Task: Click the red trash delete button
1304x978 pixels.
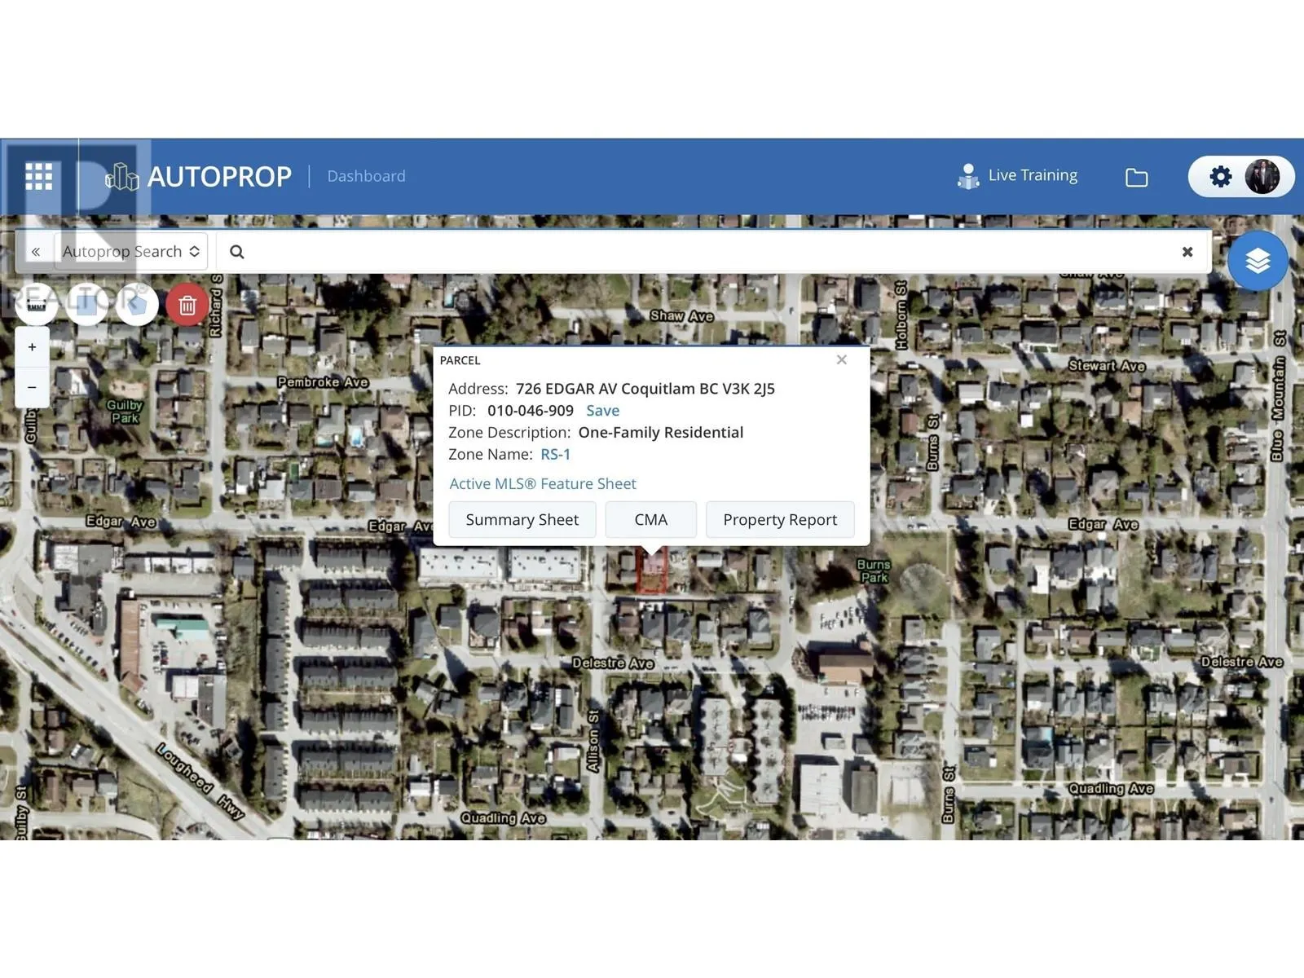Action: (187, 305)
